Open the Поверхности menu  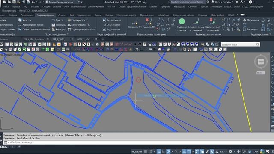[x=78, y=6]
